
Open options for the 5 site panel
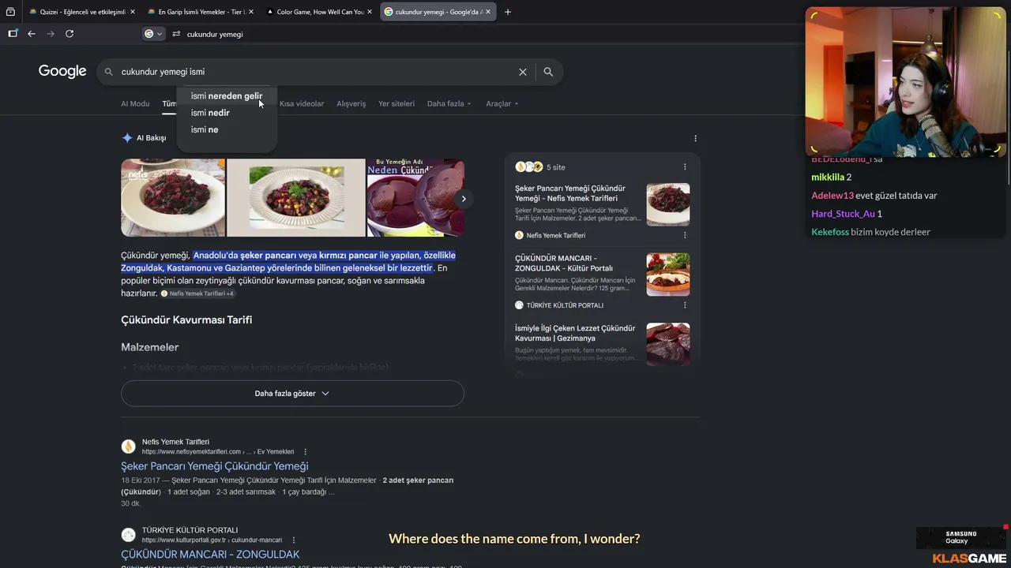coord(685,167)
